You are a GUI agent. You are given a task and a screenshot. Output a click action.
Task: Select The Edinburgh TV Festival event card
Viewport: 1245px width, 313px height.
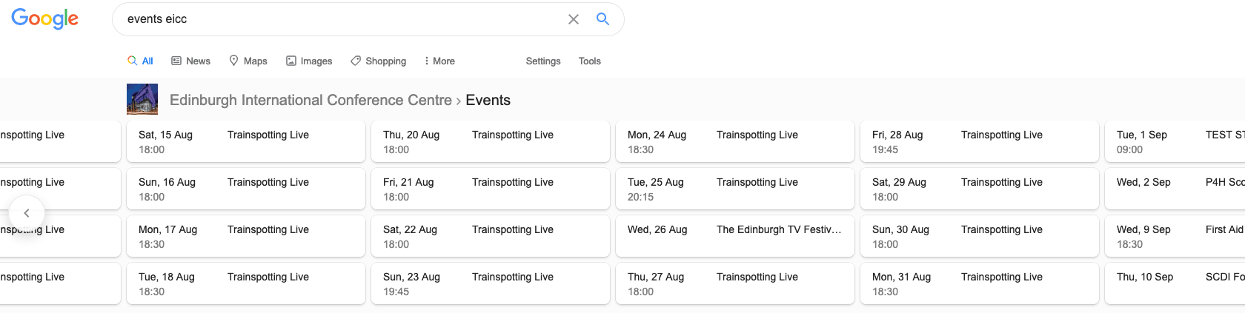tap(734, 236)
